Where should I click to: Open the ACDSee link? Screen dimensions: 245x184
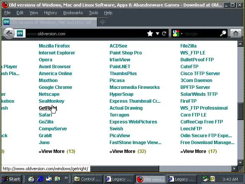click(118, 46)
